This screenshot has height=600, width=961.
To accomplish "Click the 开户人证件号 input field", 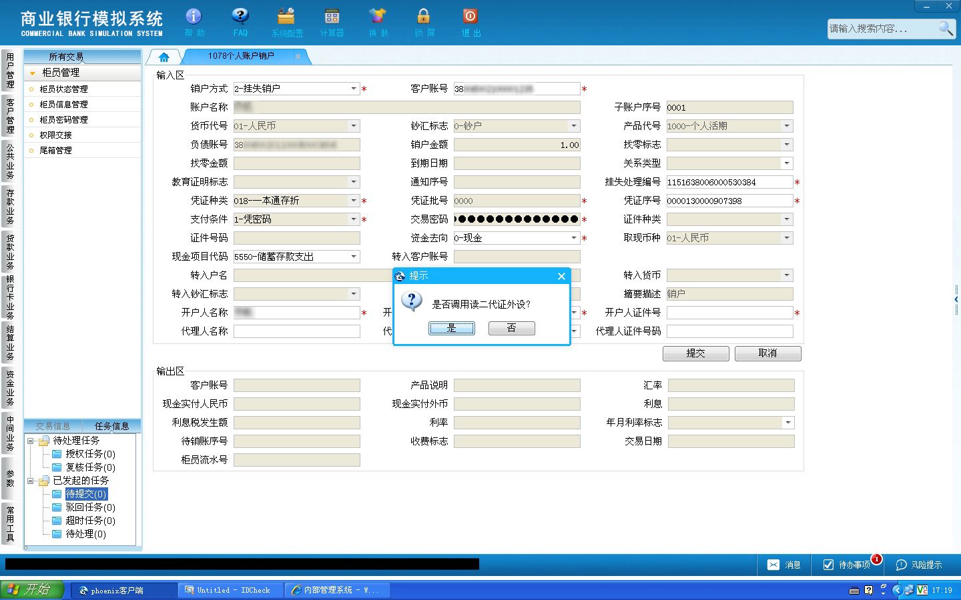I will (730, 313).
